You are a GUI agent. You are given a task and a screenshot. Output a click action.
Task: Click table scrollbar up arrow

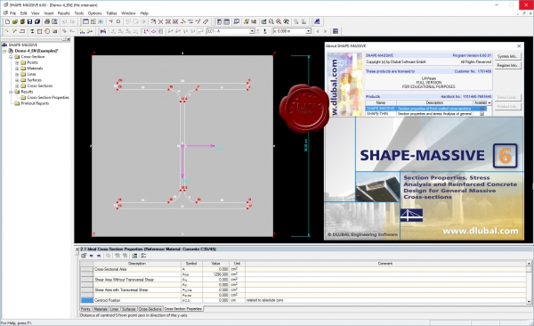(x=529, y=264)
